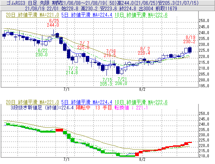Click the 21/08/19 22/01 date text
This screenshot has width=215, height=164.
[42, 9]
